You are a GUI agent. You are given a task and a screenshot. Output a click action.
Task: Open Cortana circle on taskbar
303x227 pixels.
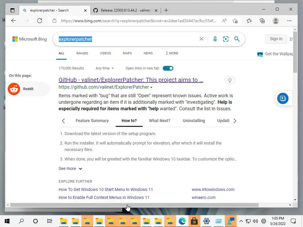(x=36, y=221)
